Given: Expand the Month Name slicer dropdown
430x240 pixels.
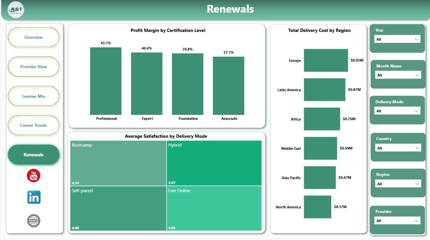Looking at the screenshot, I should pyautogui.click(x=398, y=75).
